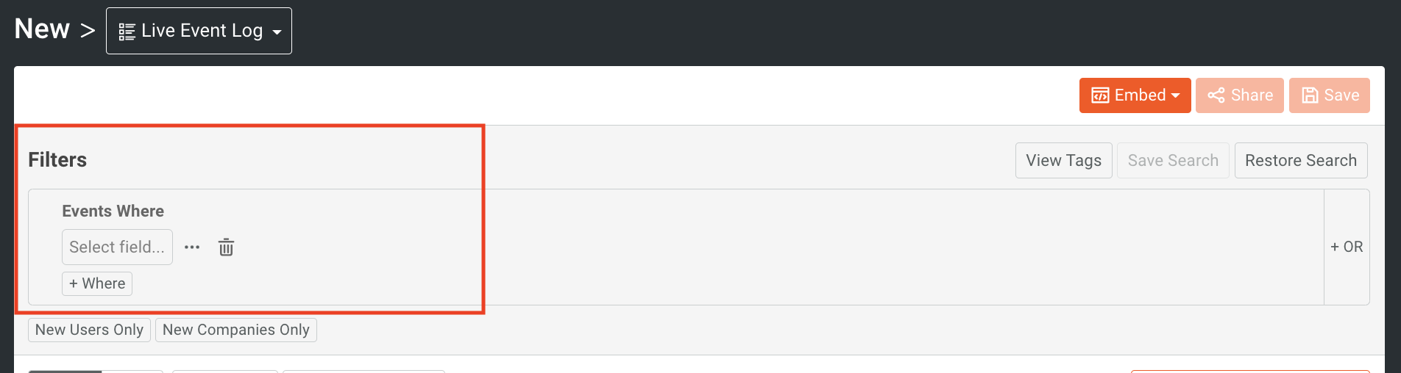Open the three-dot filter options menu

(x=192, y=247)
